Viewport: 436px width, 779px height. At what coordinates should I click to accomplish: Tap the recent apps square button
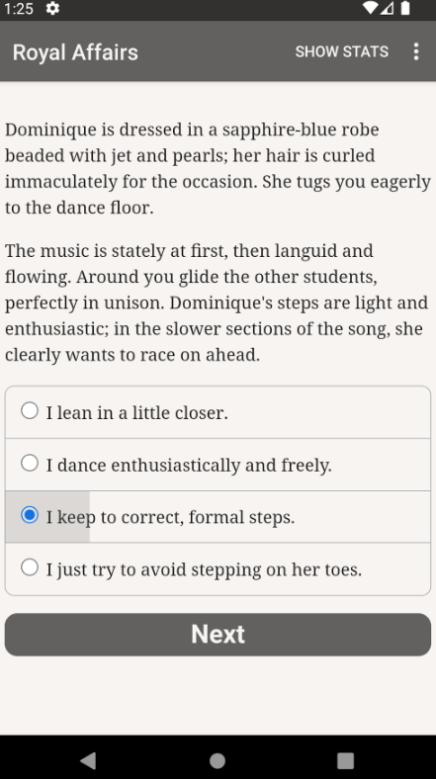(x=346, y=760)
